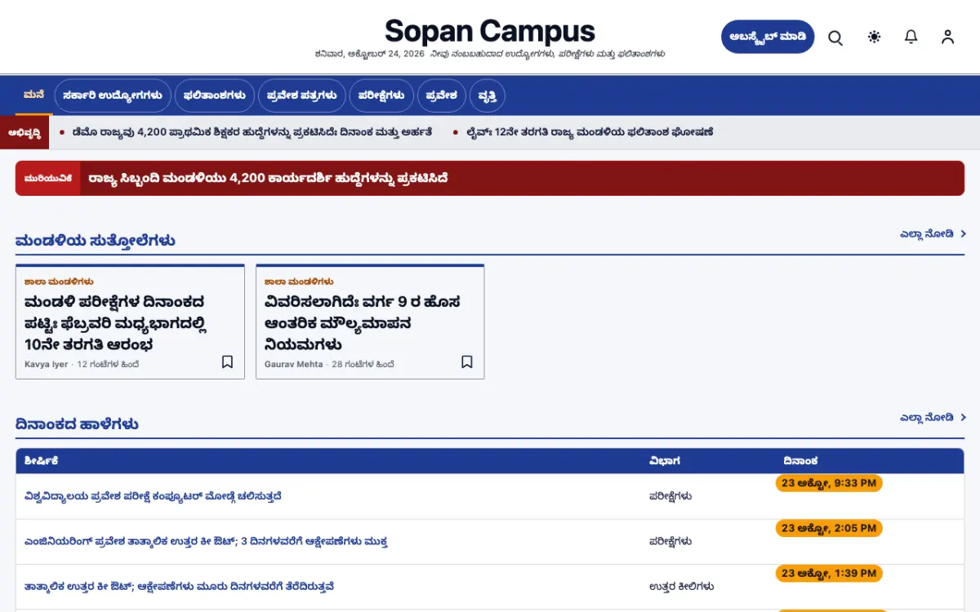
Task: Open notifications bell icon
Action: [x=911, y=37]
